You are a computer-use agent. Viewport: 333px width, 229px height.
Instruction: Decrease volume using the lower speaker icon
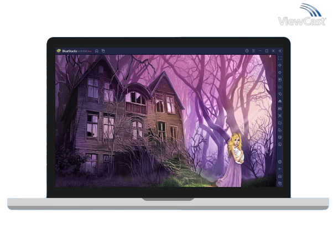[280, 72]
